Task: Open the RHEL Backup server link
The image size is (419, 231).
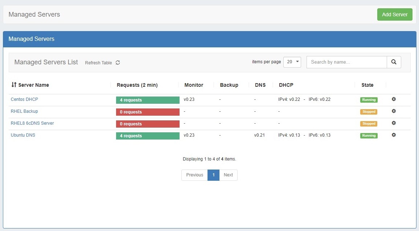Action: click(x=24, y=111)
